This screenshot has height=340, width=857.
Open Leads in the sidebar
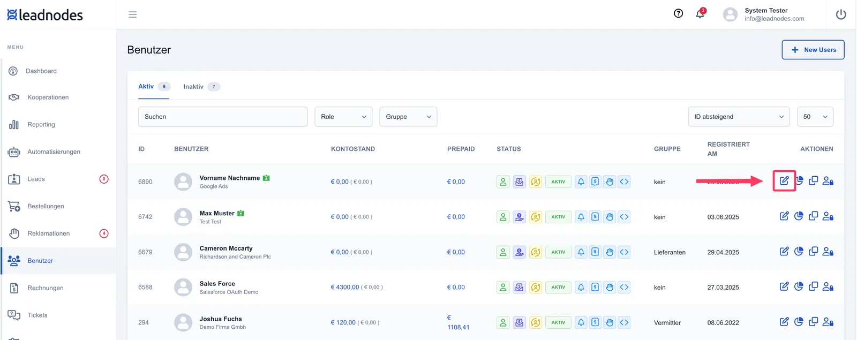click(36, 179)
